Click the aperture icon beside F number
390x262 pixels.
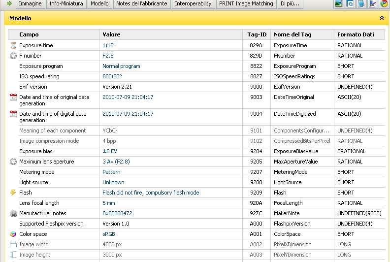coord(13,56)
